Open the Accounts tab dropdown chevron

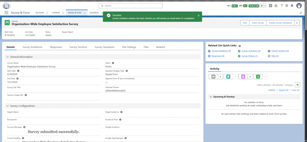click(x=47, y=13)
